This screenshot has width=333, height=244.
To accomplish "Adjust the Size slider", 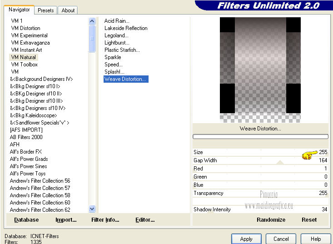I will tap(260, 152).
